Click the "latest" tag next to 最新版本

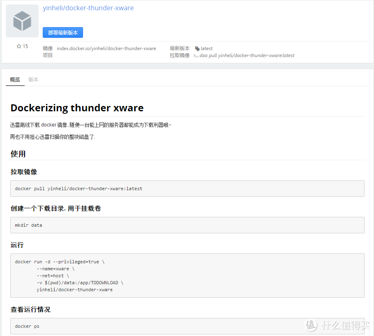pyautogui.click(x=206, y=48)
